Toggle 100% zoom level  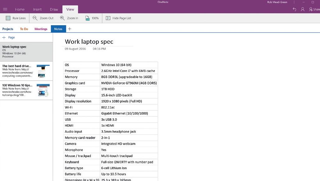(92, 18)
